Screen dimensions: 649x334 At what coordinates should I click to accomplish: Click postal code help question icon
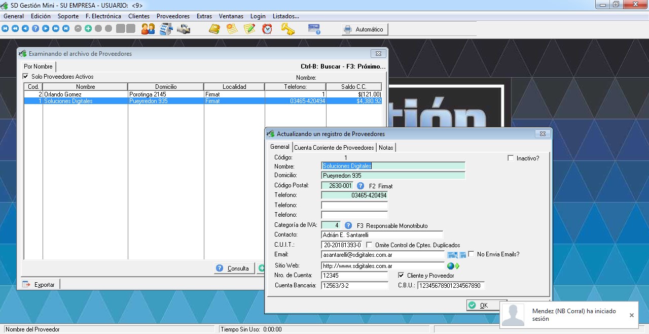pyautogui.click(x=360, y=186)
